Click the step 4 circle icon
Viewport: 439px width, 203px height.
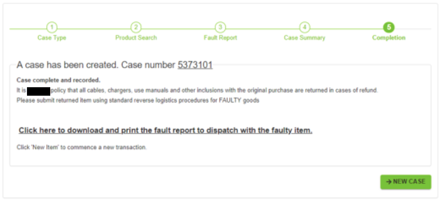(x=305, y=27)
